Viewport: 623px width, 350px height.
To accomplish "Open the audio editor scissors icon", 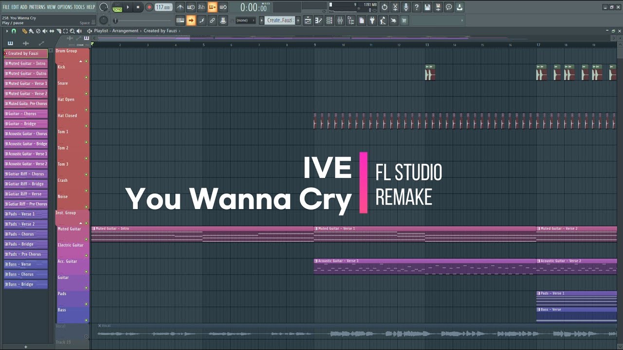I will pos(395,7).
